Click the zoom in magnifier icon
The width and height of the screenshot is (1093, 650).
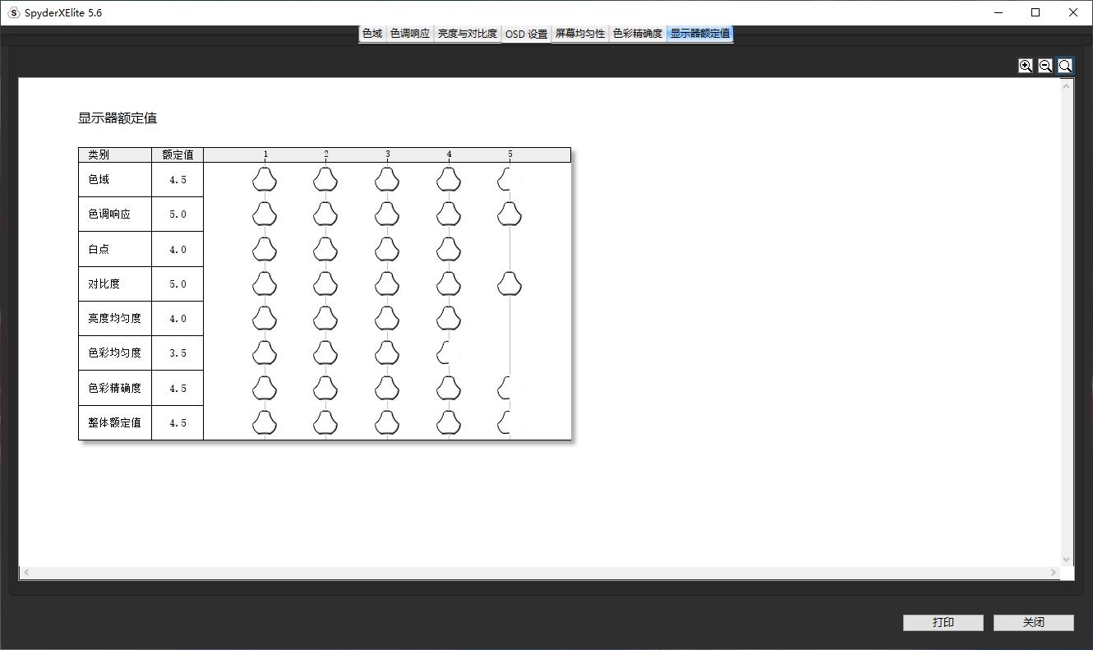point(1026,66)
